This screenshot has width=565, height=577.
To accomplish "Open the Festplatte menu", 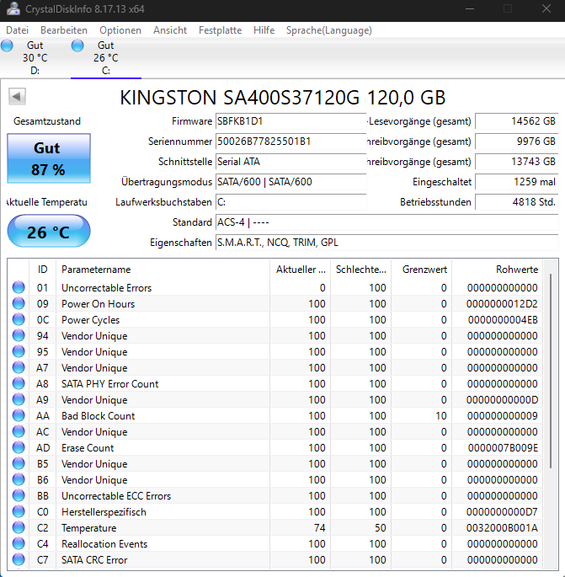I will coord(220,30).
